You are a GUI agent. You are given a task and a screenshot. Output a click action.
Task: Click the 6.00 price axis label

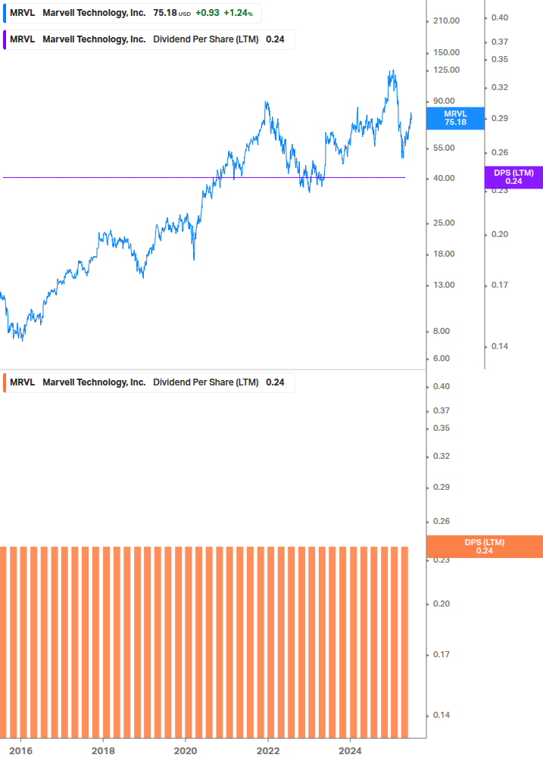442,359
